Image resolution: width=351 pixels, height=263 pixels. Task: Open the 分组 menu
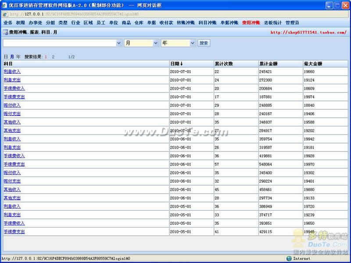(x=50, y=23)
